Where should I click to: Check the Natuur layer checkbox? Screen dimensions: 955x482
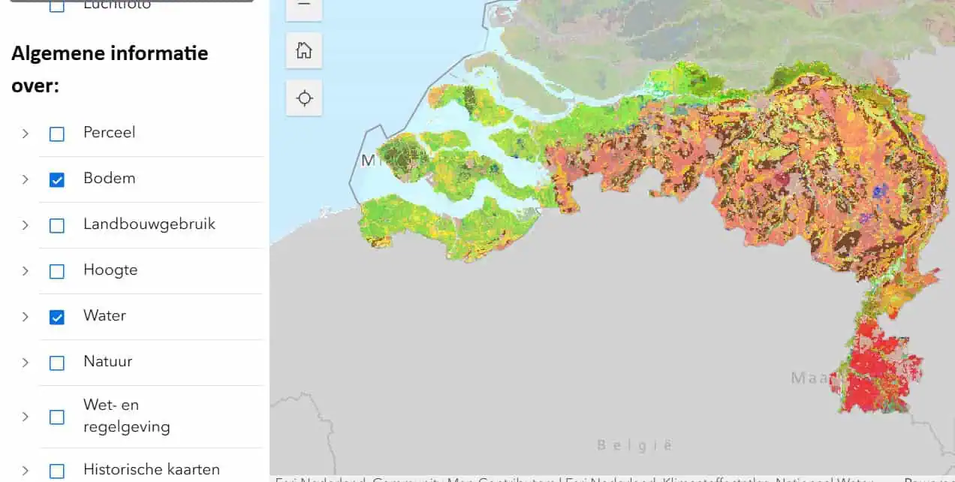click(57, 363)
